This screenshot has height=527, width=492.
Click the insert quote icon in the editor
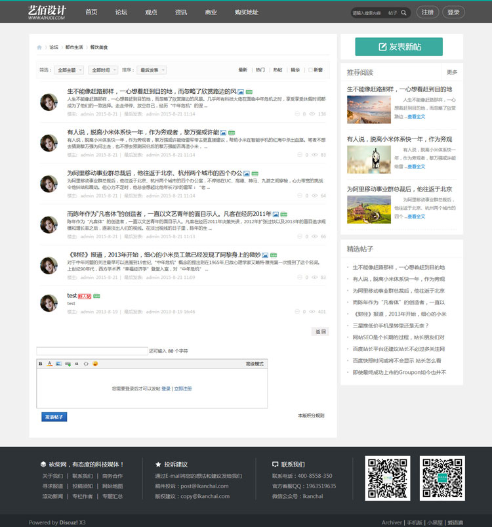pos(77,364)
